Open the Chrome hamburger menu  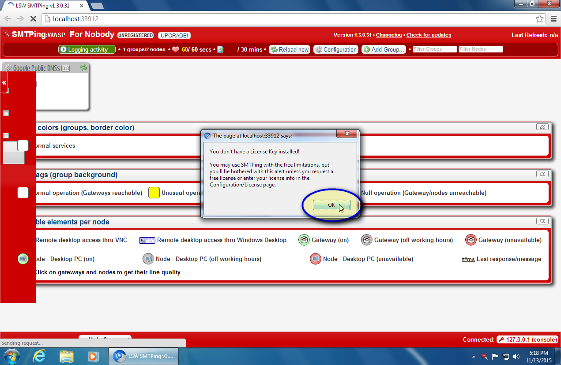point(553,19)
